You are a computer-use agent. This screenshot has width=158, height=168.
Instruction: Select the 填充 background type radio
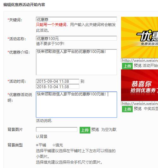54,145
